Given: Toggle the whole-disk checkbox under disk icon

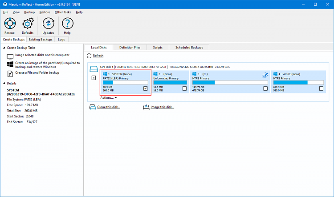Looking at the screenshot, I should 94,78.
